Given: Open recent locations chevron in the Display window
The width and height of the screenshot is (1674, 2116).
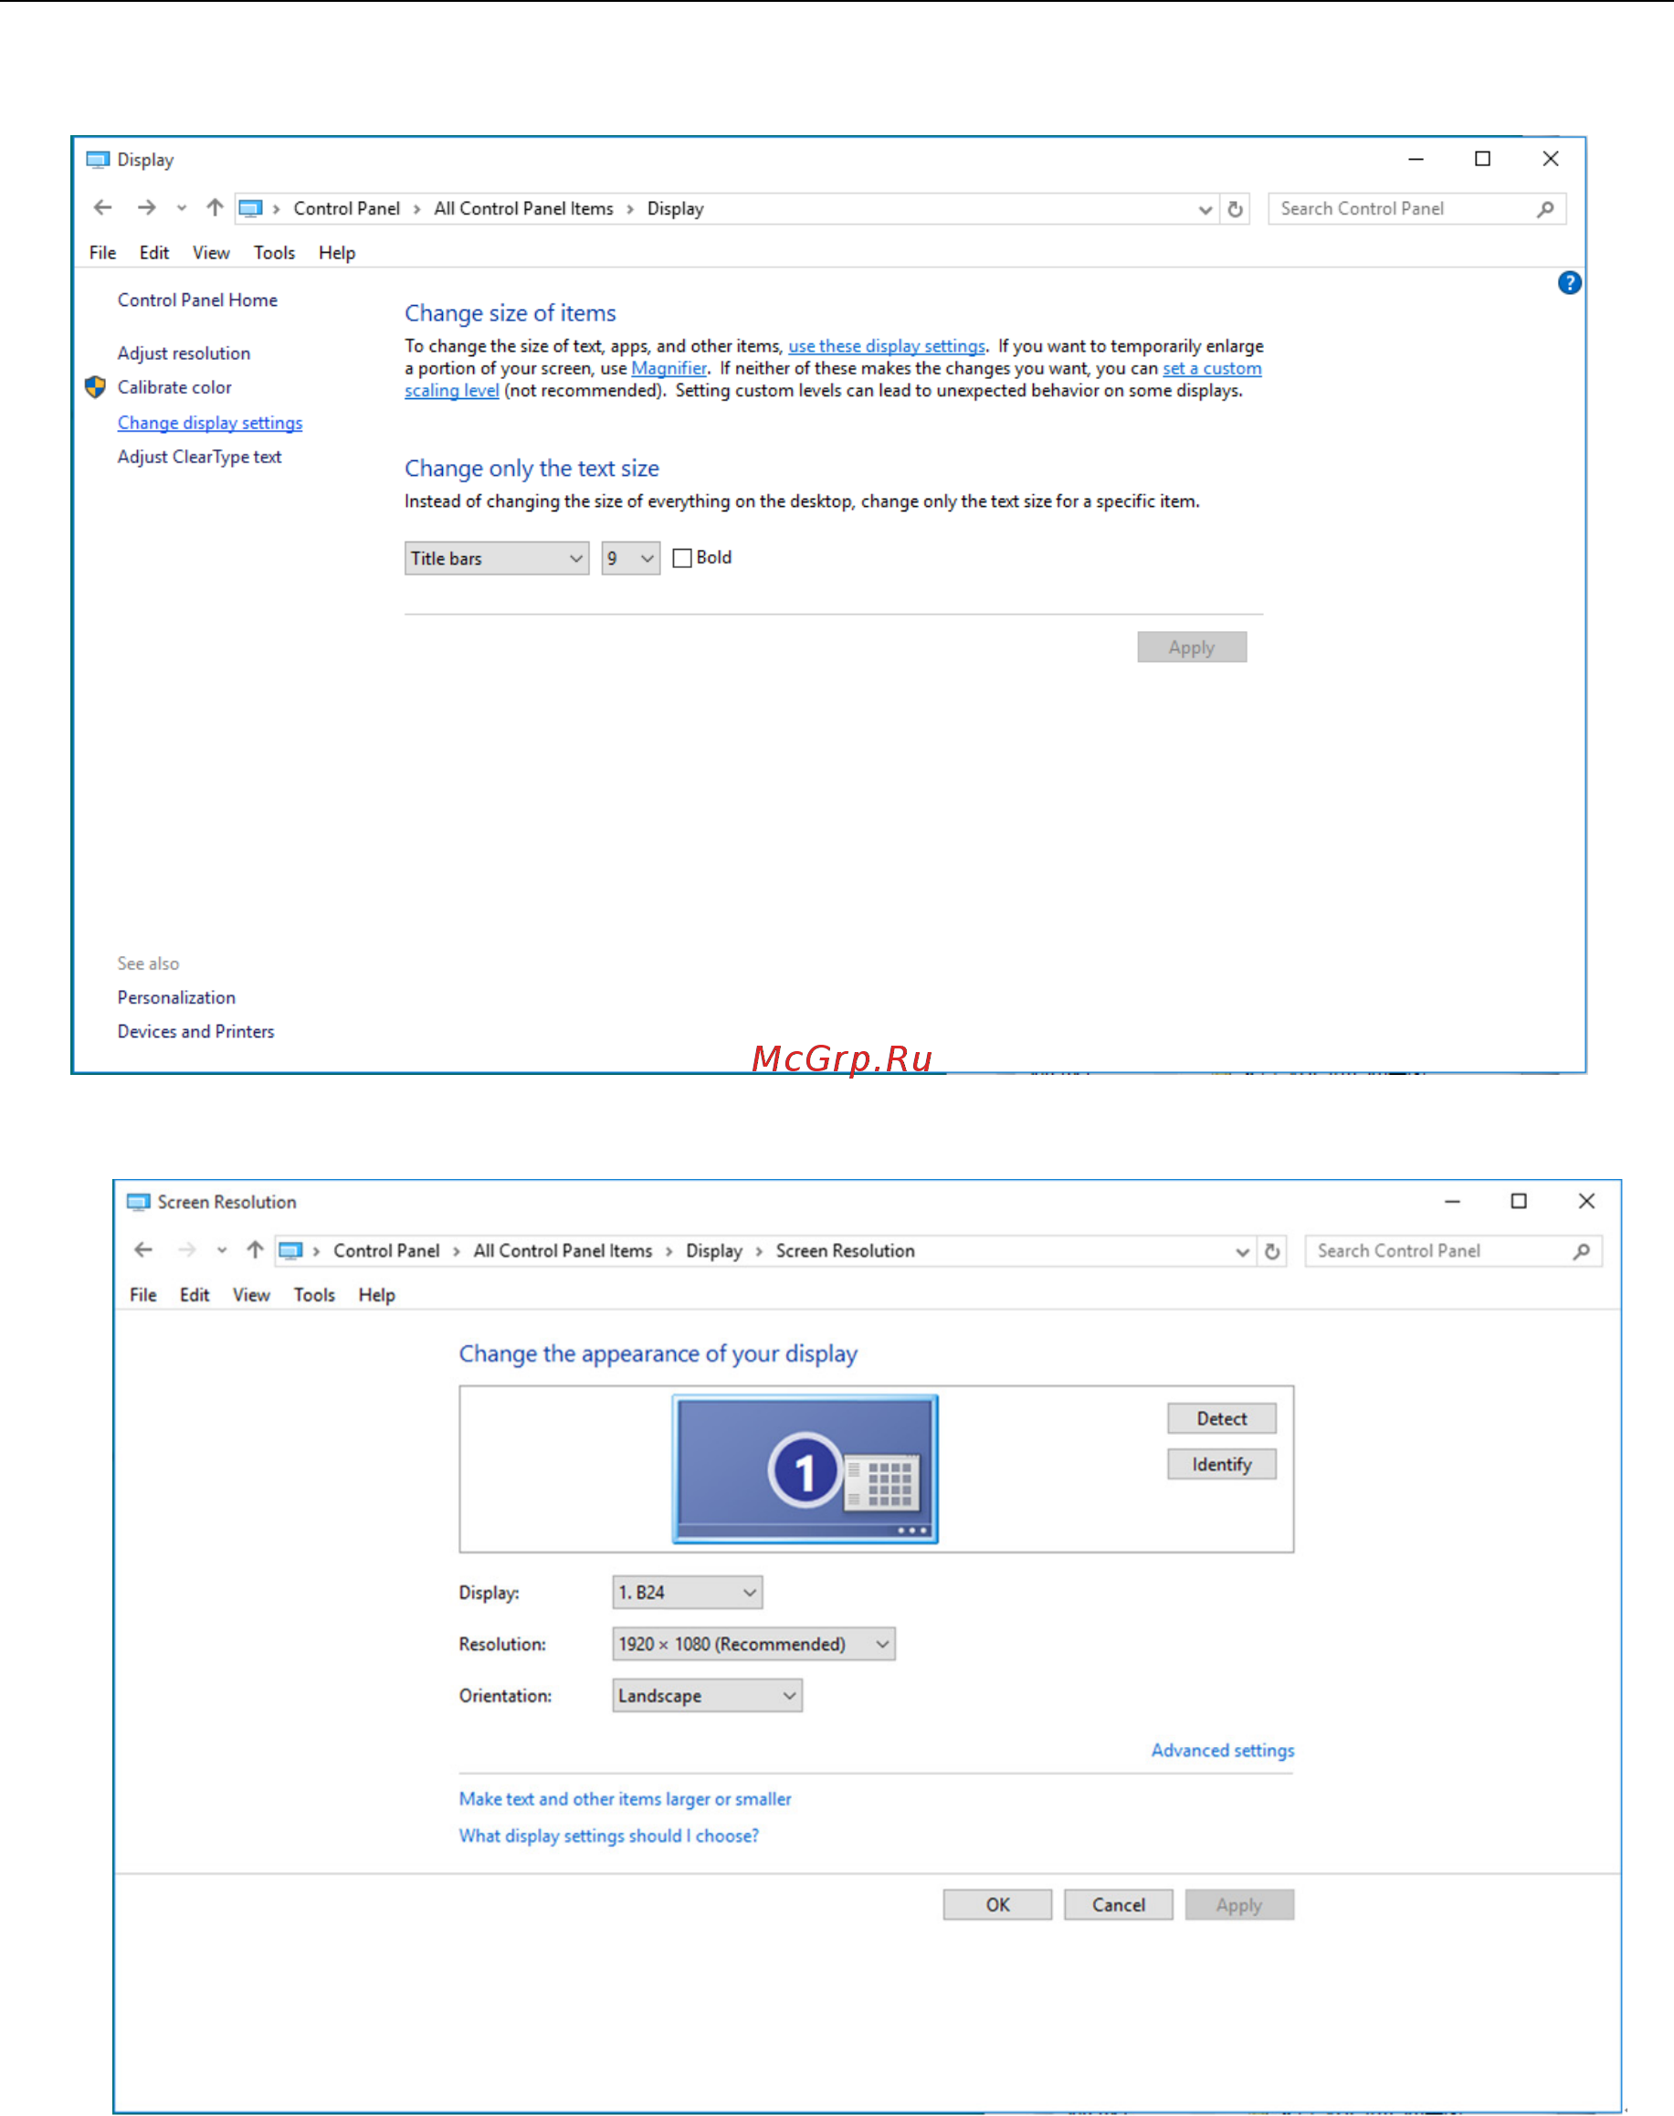Looking at the screenshot, I should point(182,209).
